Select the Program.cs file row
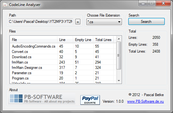 pyautogui.click(x=63, y=78)
